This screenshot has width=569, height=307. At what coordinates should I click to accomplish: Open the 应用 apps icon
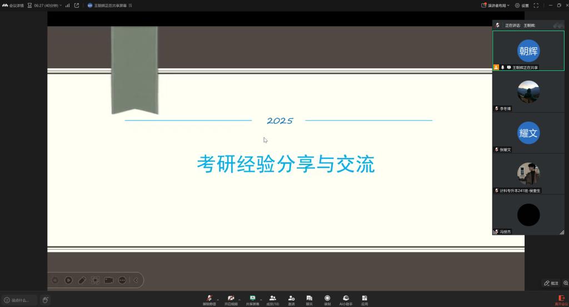tap(365, 299)
